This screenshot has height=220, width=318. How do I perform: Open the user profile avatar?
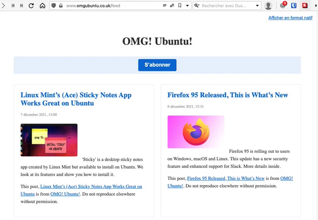tap(268, 6)
